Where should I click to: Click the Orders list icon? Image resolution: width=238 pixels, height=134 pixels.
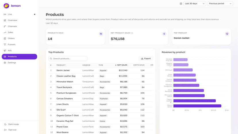[x=5, y=39]
